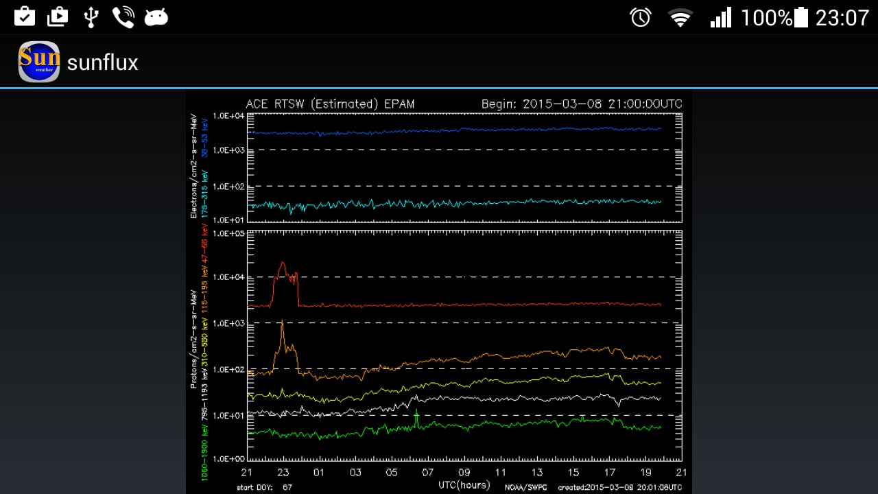The height and width of the screenshot is (494, 878).
Task: Tap the ACE EPAM chart image
Action: click(x=439, y=292)
